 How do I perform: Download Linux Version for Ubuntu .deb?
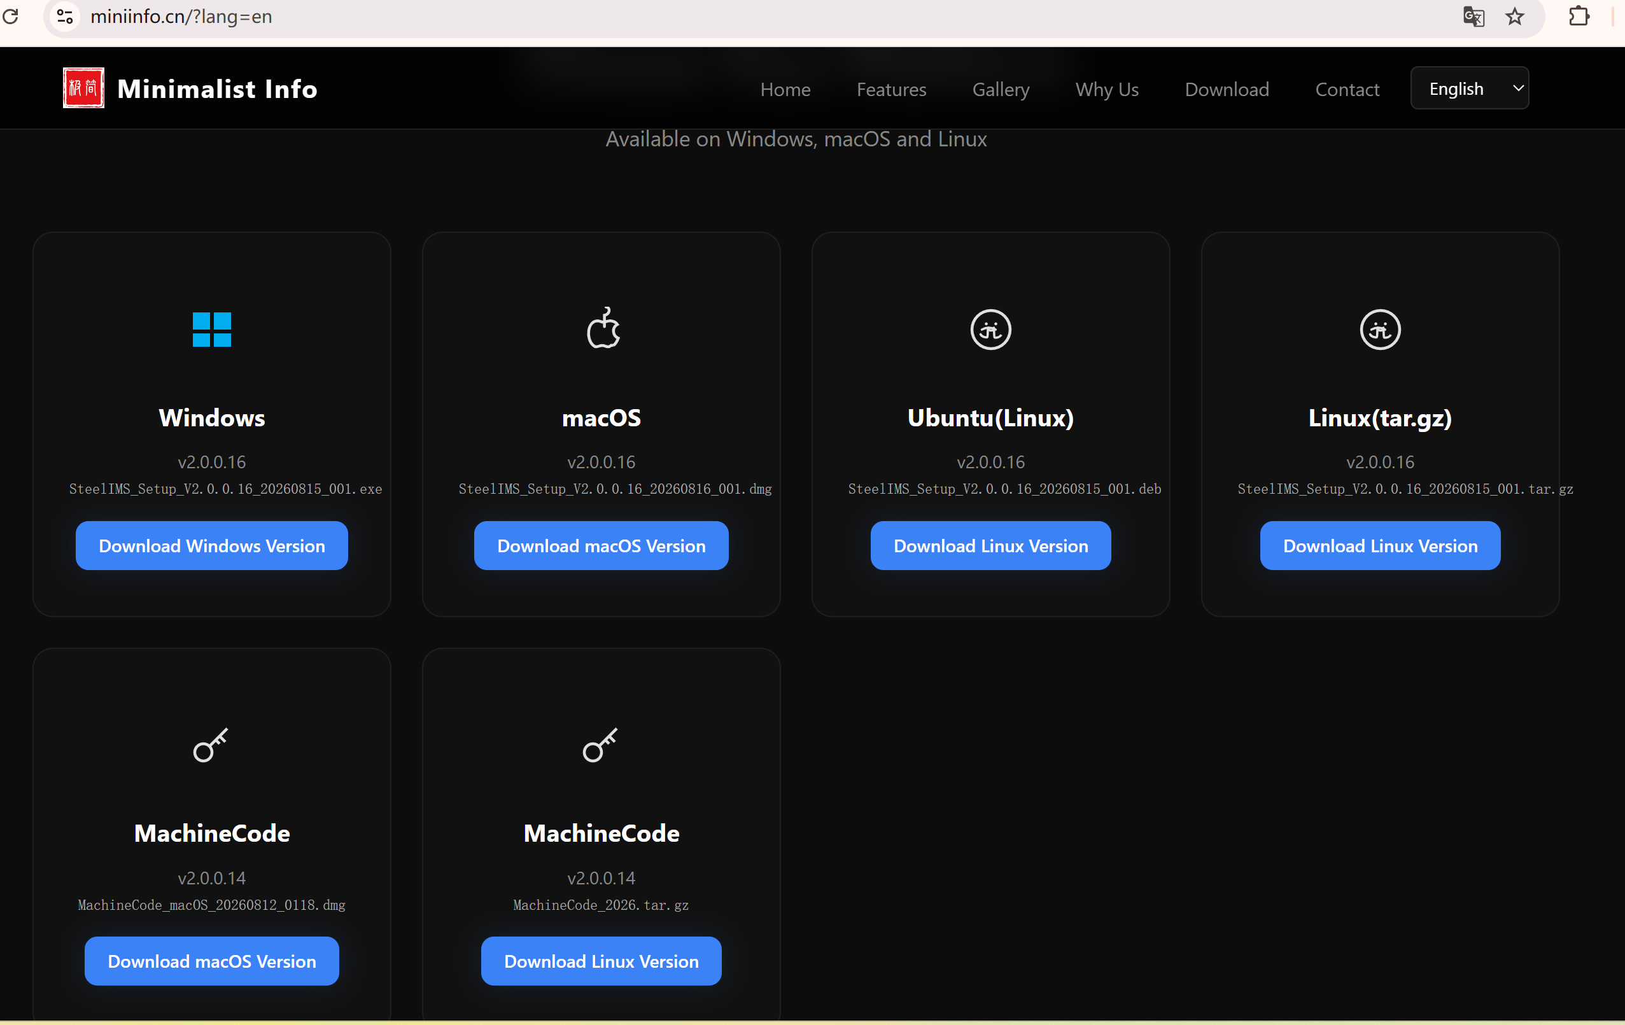point(990,545)
